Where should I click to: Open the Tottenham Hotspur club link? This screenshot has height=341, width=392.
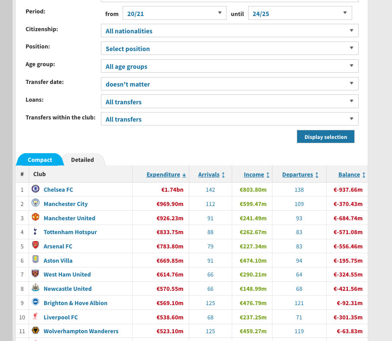click(x=70, y=232)
